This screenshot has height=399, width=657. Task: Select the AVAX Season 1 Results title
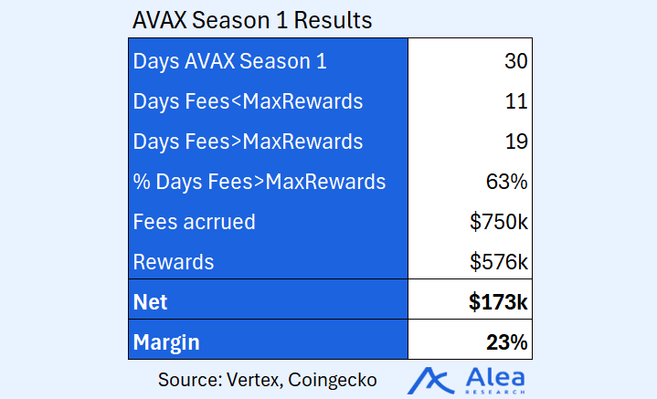tap(252, 20)
